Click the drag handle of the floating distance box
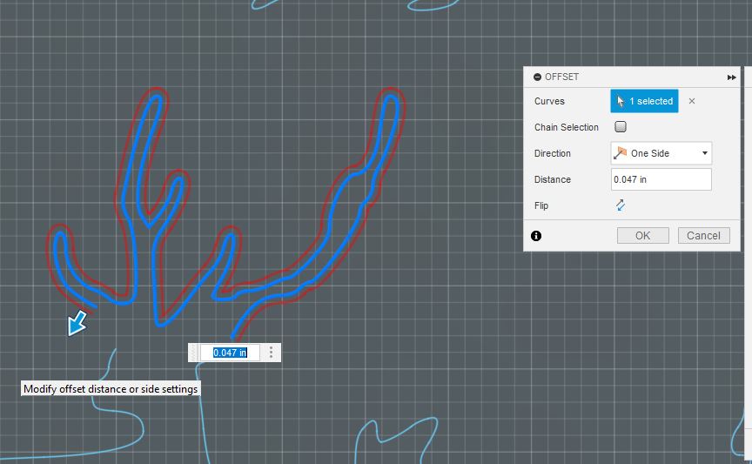The height and width of the screenshot is (464, 752). (194, 353)
